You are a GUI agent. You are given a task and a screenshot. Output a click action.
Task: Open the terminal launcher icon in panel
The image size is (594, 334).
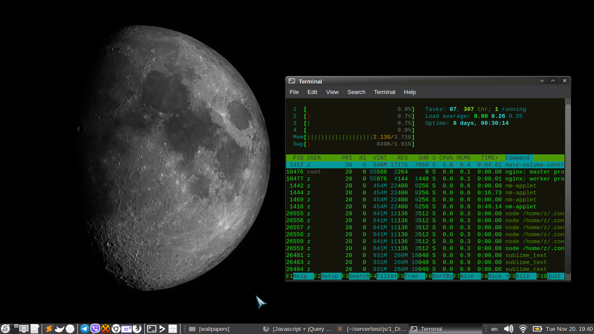[152, 329]
